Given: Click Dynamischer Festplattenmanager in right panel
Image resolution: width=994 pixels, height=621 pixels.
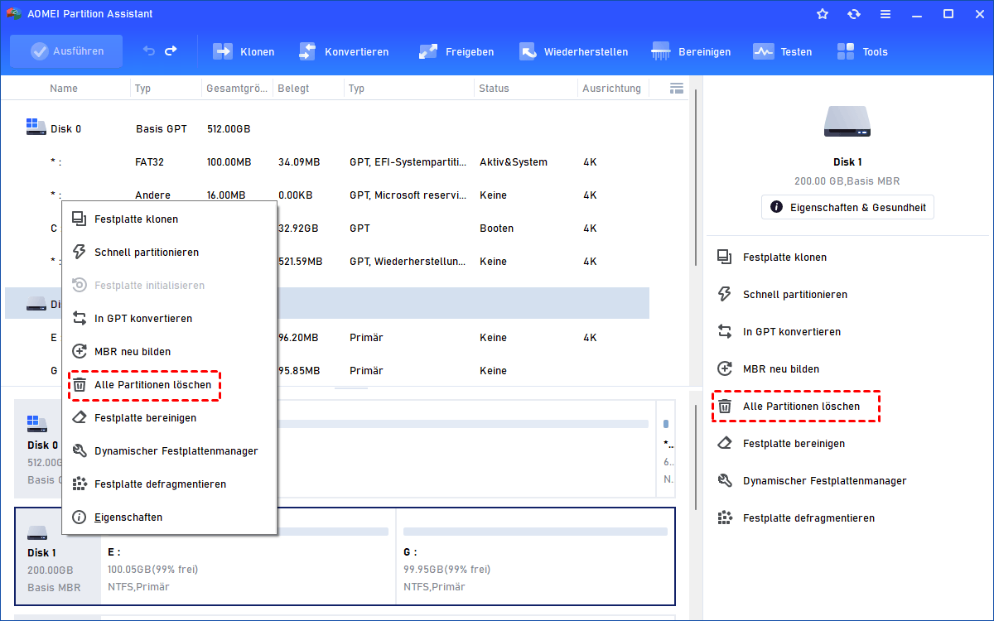Looking at the screenshot, I should tap(824, 481).
